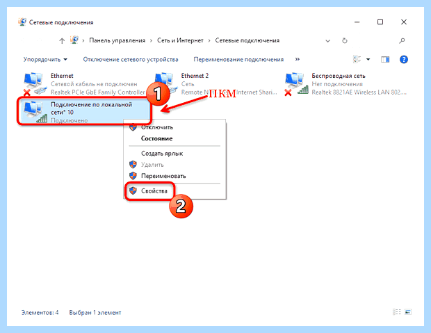The height and width of the screenshot is (333, 431).
Task: Click Сетевой кабель не подключен status text
Action: coord(94,84)
